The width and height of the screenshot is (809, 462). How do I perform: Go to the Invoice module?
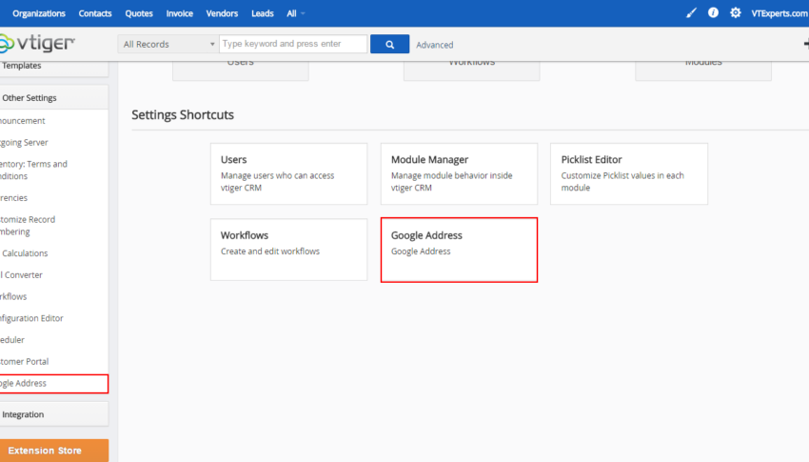click(180, 13)
